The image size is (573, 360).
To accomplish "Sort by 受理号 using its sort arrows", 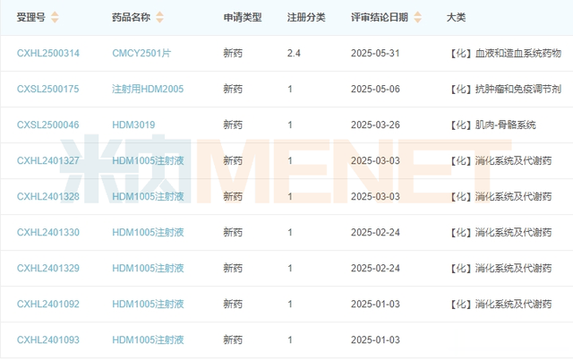I will [55, 17].
